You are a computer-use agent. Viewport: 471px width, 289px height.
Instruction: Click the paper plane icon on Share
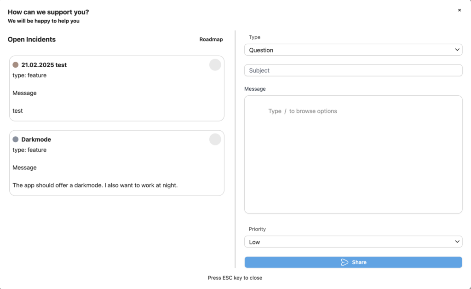tap(345, 262)
